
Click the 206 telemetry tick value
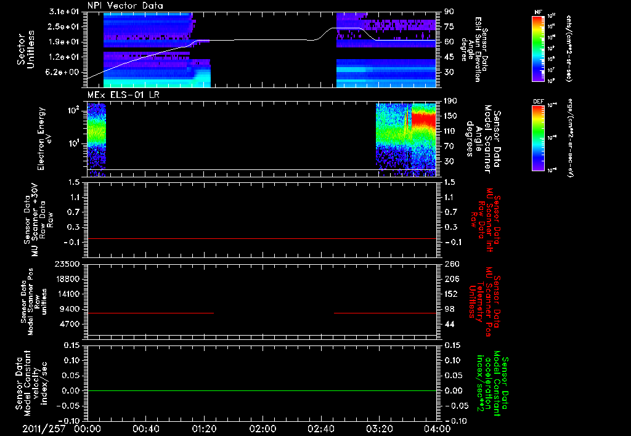450,279
